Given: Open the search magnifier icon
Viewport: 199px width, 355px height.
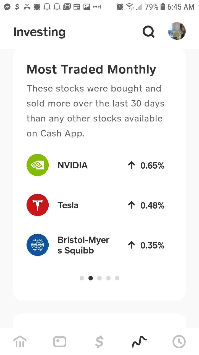Looking at the screenshot, I should point(148,32).
